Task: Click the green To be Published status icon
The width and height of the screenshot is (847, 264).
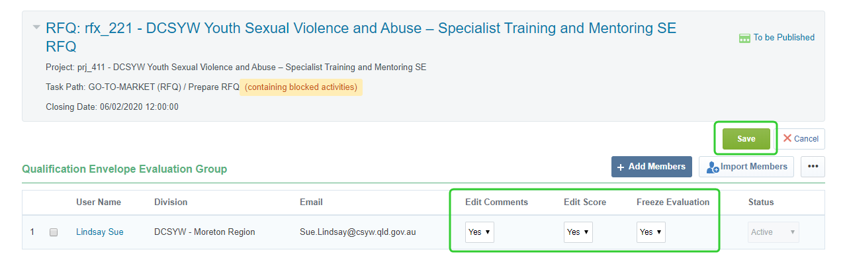Action: (744, 38)
